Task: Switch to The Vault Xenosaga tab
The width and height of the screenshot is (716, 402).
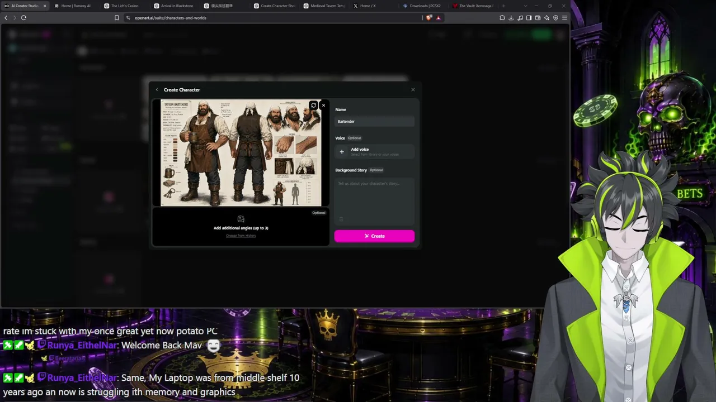Action: click(475, 6)
